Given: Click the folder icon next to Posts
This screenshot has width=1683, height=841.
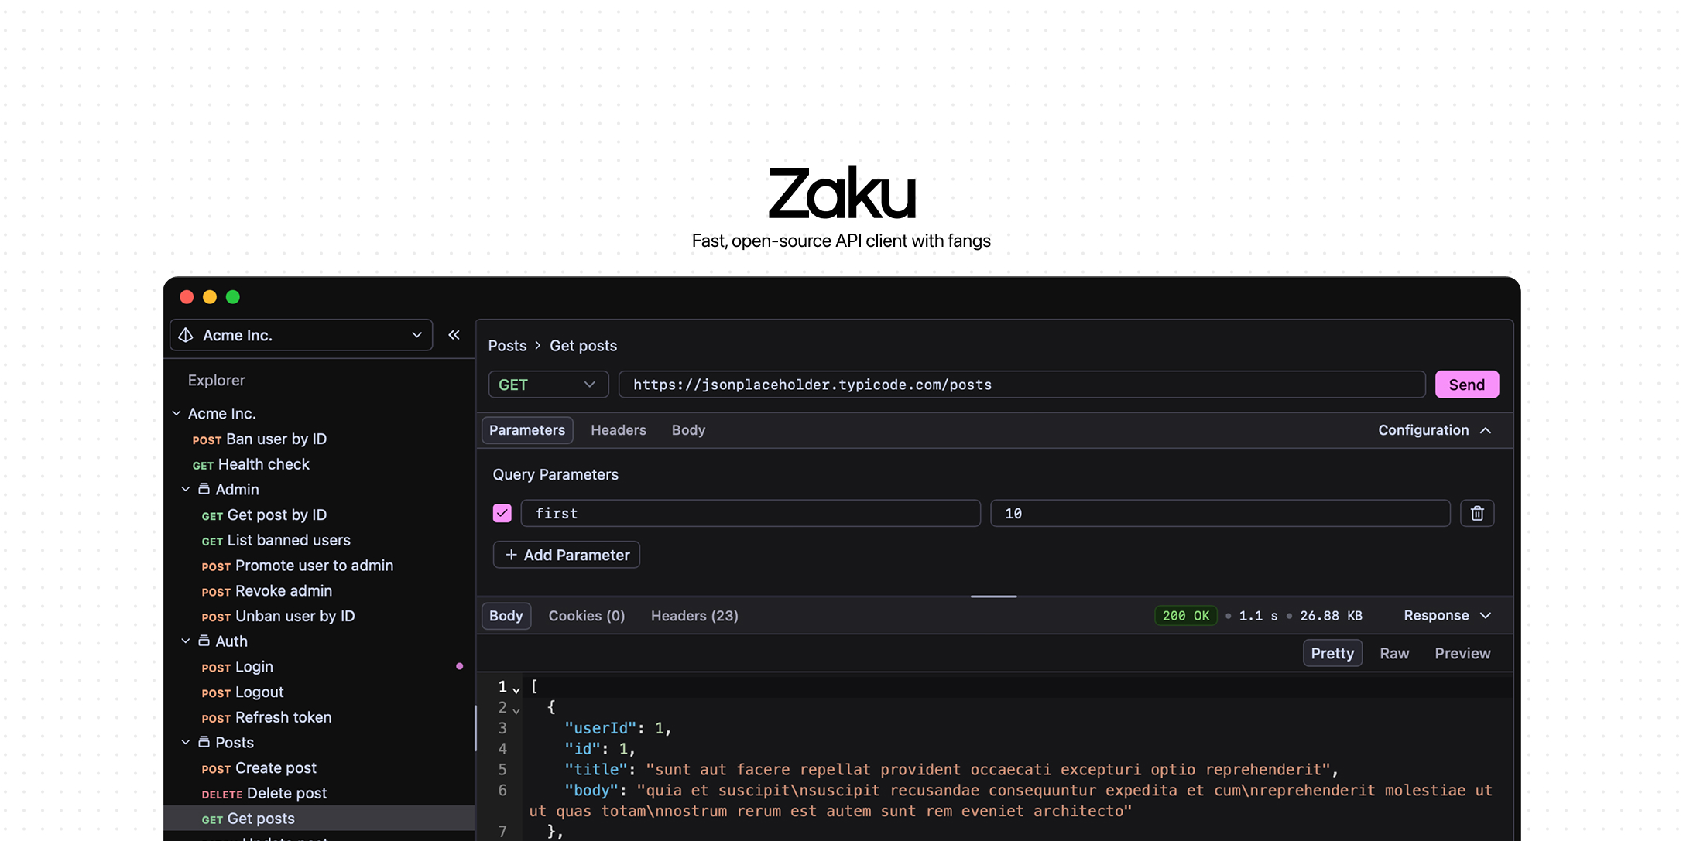Looking at the screenshot, I should (x=204, y=741).
